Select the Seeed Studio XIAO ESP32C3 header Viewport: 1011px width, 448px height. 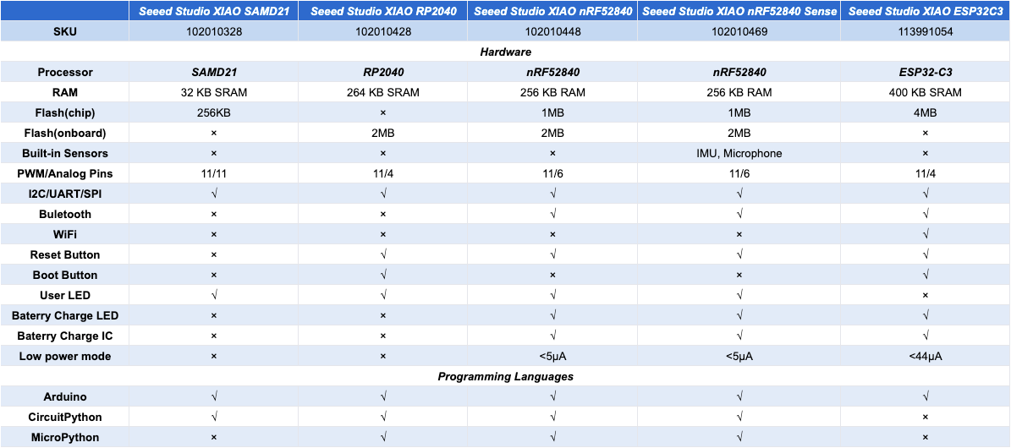point(926,11)
